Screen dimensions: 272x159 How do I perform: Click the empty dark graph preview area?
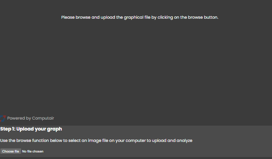136,66
